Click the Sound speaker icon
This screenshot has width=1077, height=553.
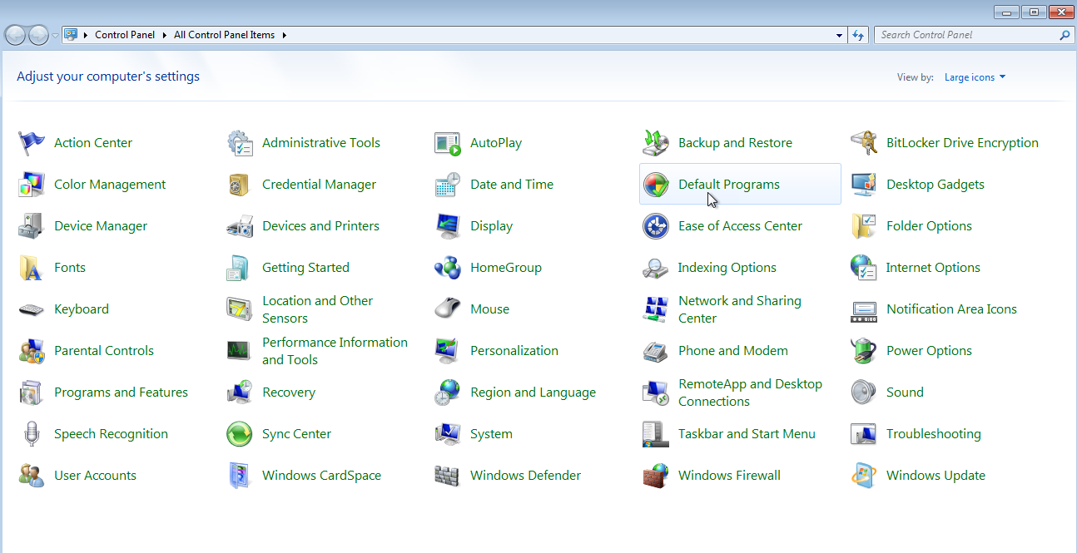[864, 393]
